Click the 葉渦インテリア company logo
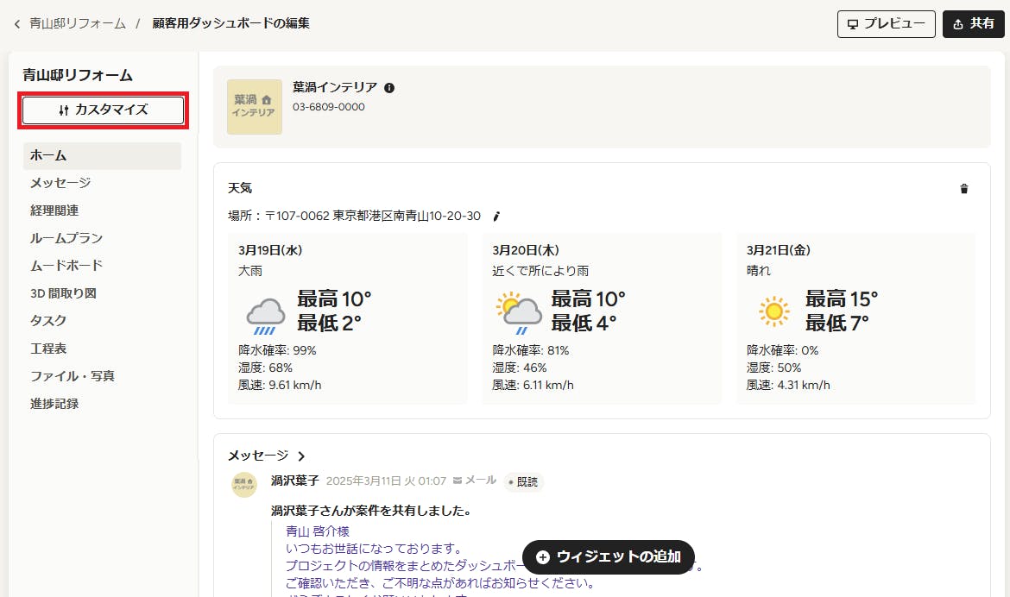Viewport: 1010px width, 597px height. click(x=255, y=107)
